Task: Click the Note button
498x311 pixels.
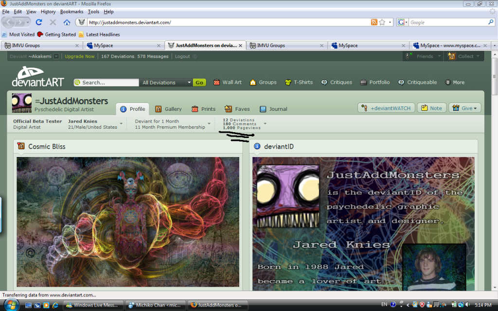Action: [x=432, y=108]
